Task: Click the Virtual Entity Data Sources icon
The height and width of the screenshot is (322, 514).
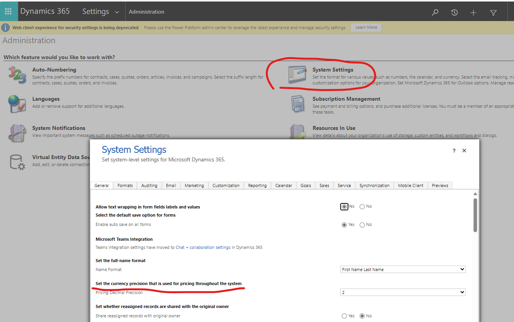Action: click(17, 162)
